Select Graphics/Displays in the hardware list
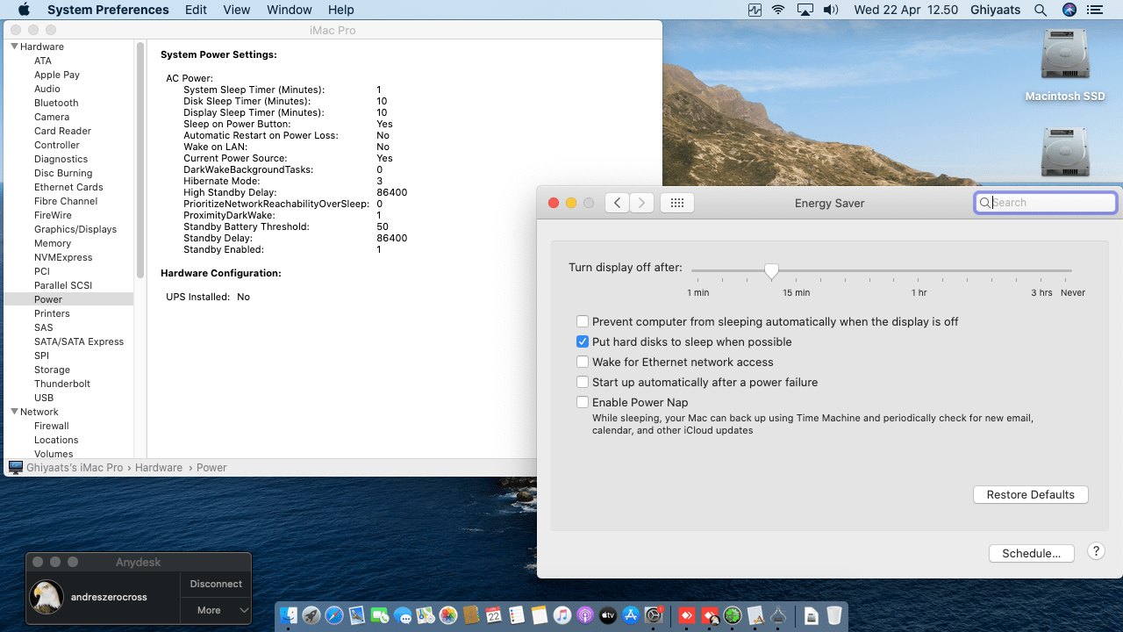This screenshot has width=1123, height=632. pyautogui.click(x=75, y=229)
